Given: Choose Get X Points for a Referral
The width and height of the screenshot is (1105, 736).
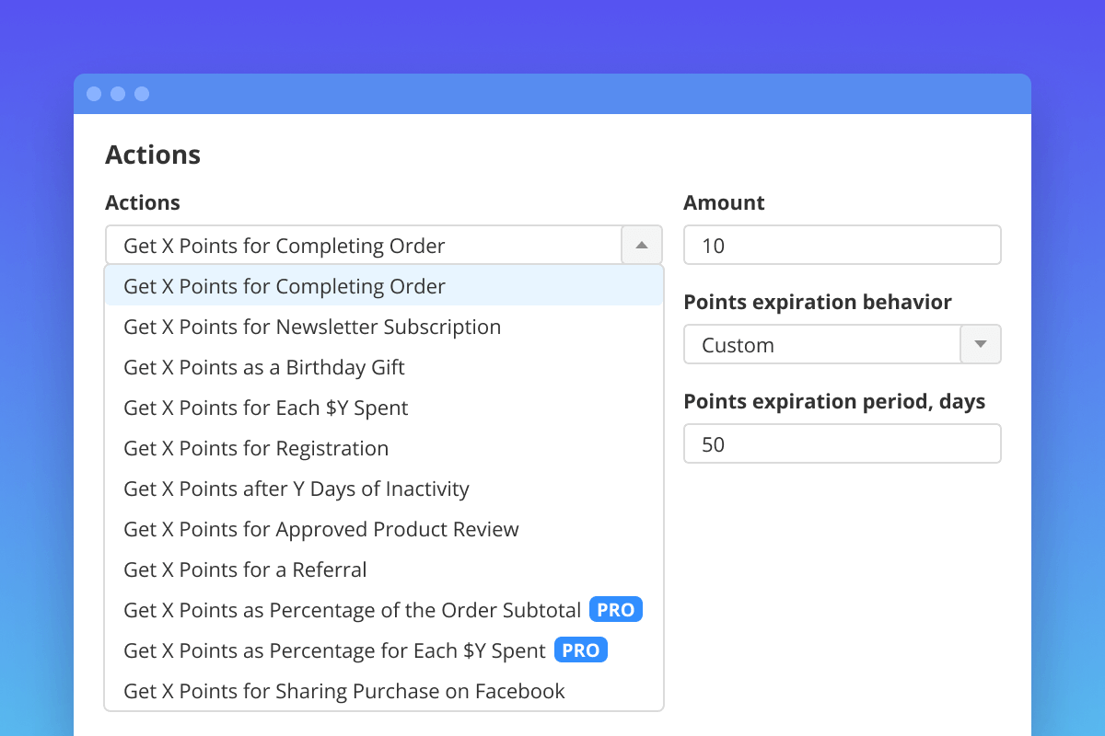Looking at the screenshot, I should click(x=245, y=569).
